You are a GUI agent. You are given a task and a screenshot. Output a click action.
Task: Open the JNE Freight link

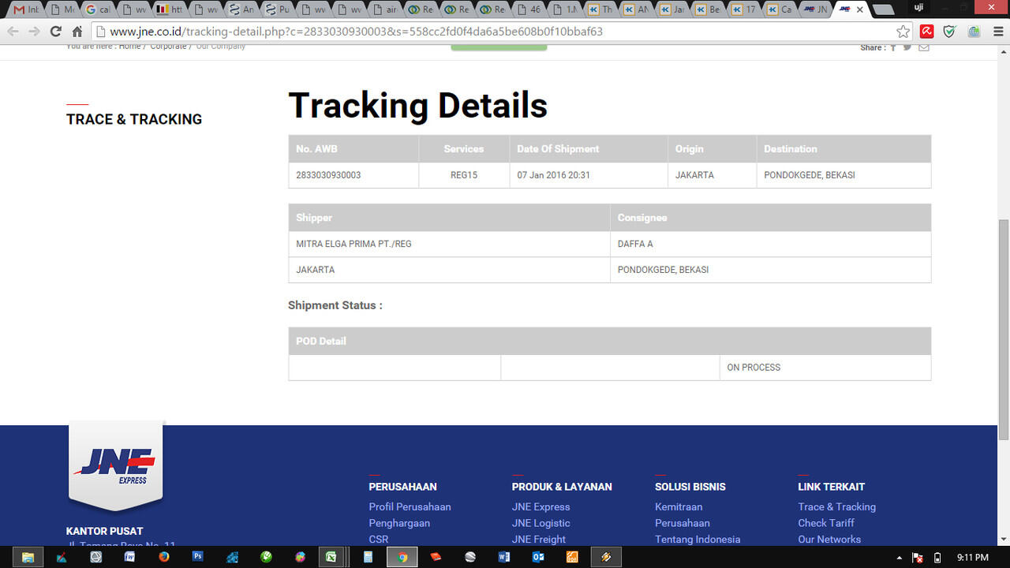pyautogui.click(x=539, y=540)
